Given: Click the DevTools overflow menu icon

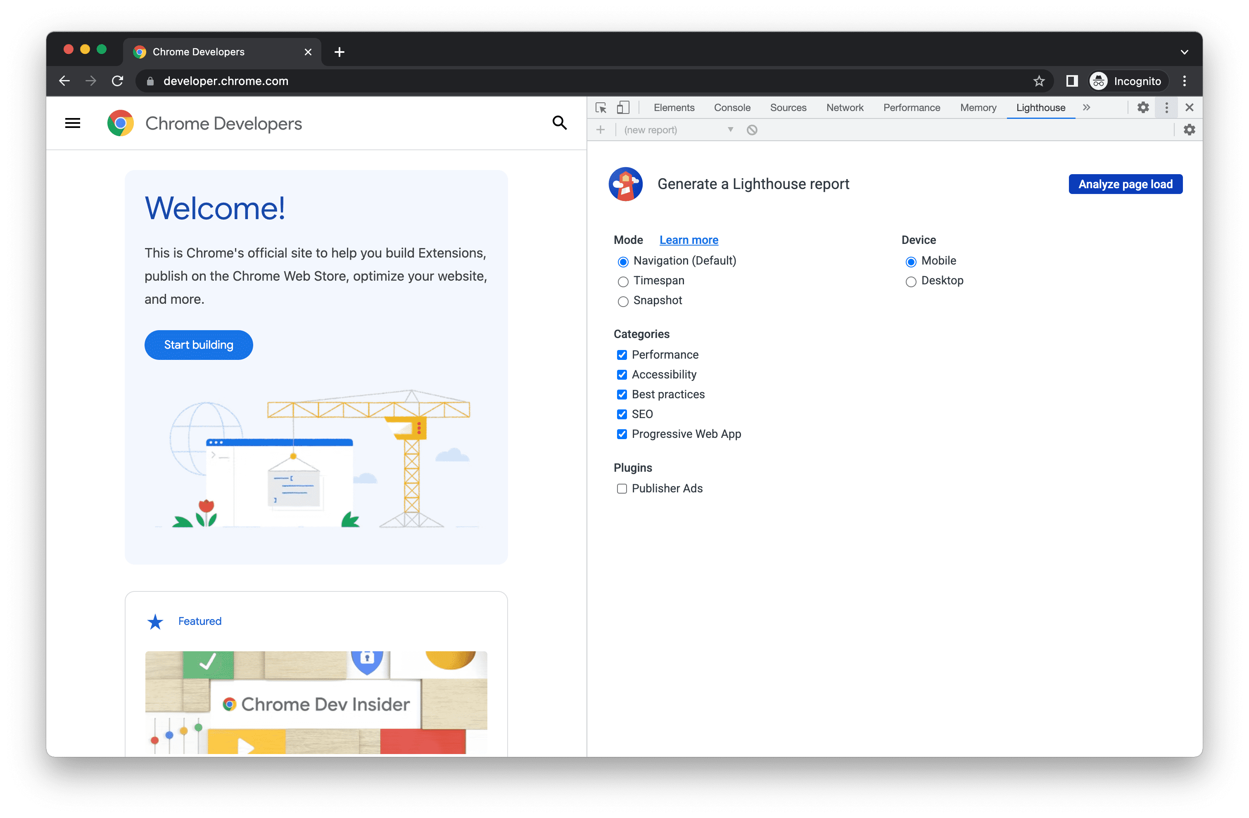Looking at the screenshot, I should click(x=1167, y=108).
